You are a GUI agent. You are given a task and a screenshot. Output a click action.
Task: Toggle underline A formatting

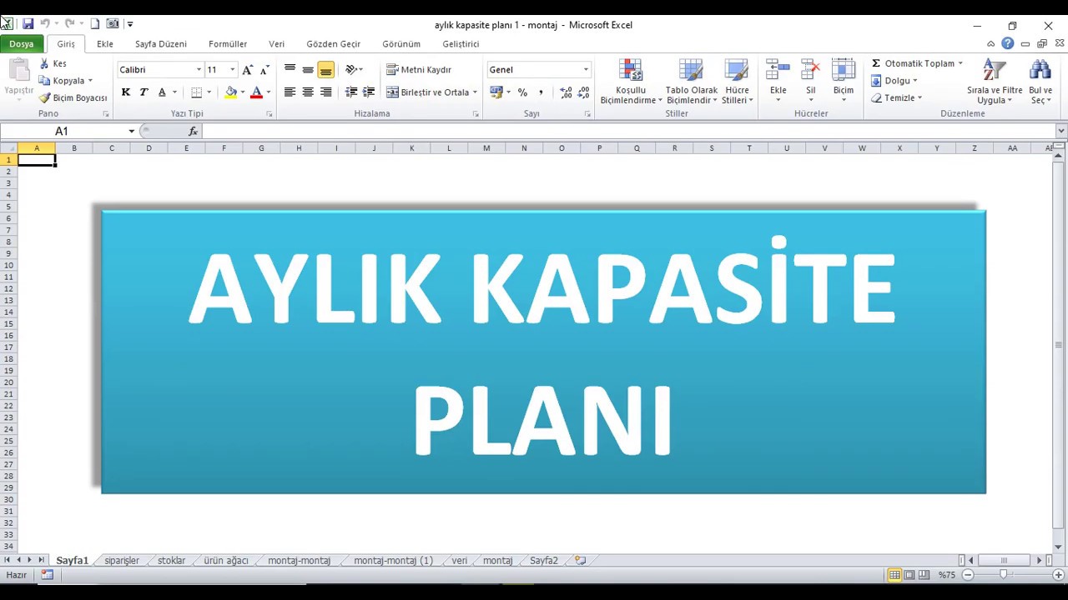[x=162, y=92]
